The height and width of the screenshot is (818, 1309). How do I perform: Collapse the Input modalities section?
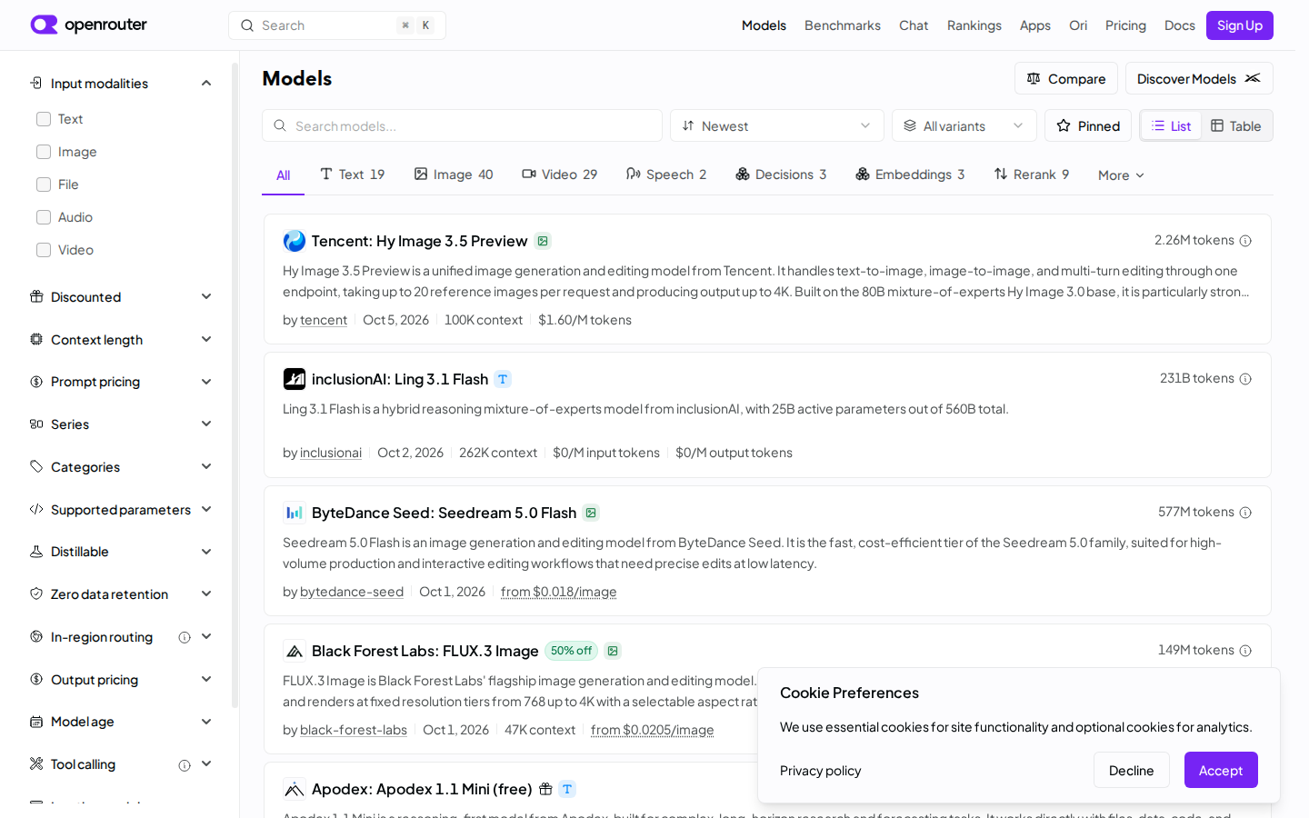pyautogui.click(x=206, y=83)
